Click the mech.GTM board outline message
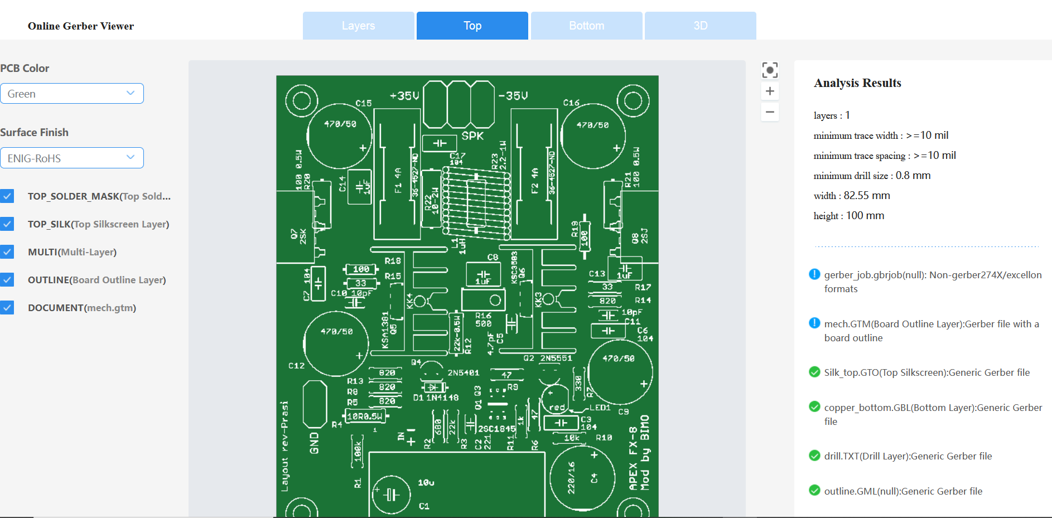Viewport: 1052px width, 518px height. tap(932, 331)
